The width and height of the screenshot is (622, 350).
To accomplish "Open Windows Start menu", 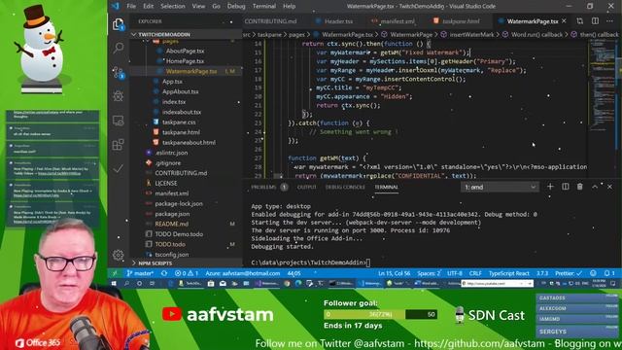I will [x=114, y=284].
